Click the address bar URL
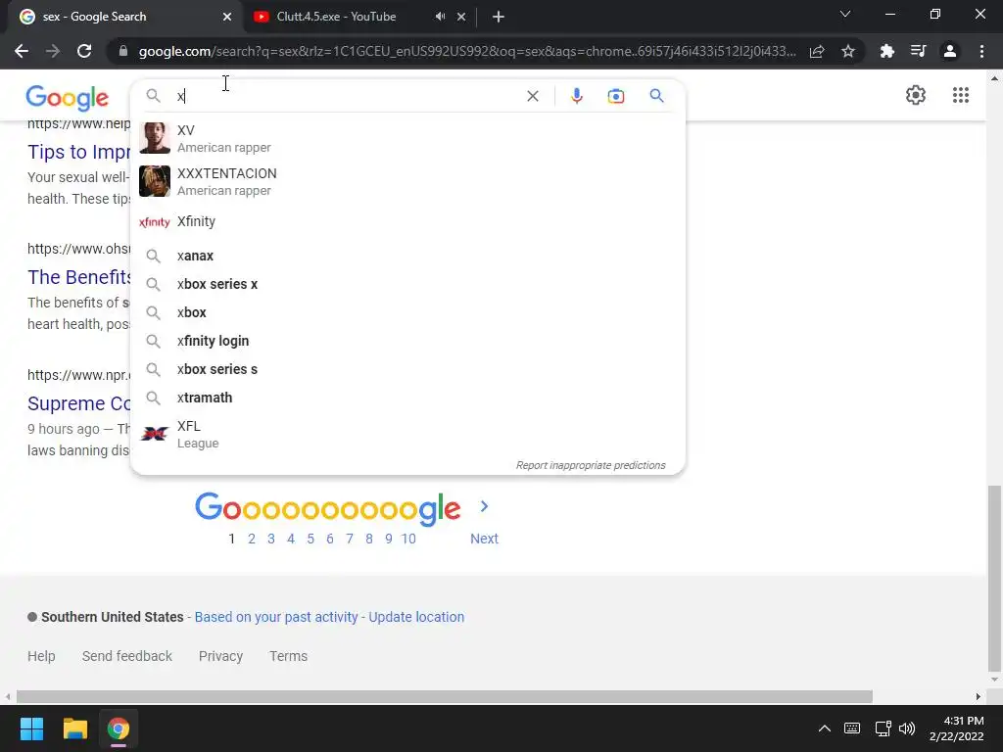Screen dimensions: 1003x752 [x=467, y=51]
